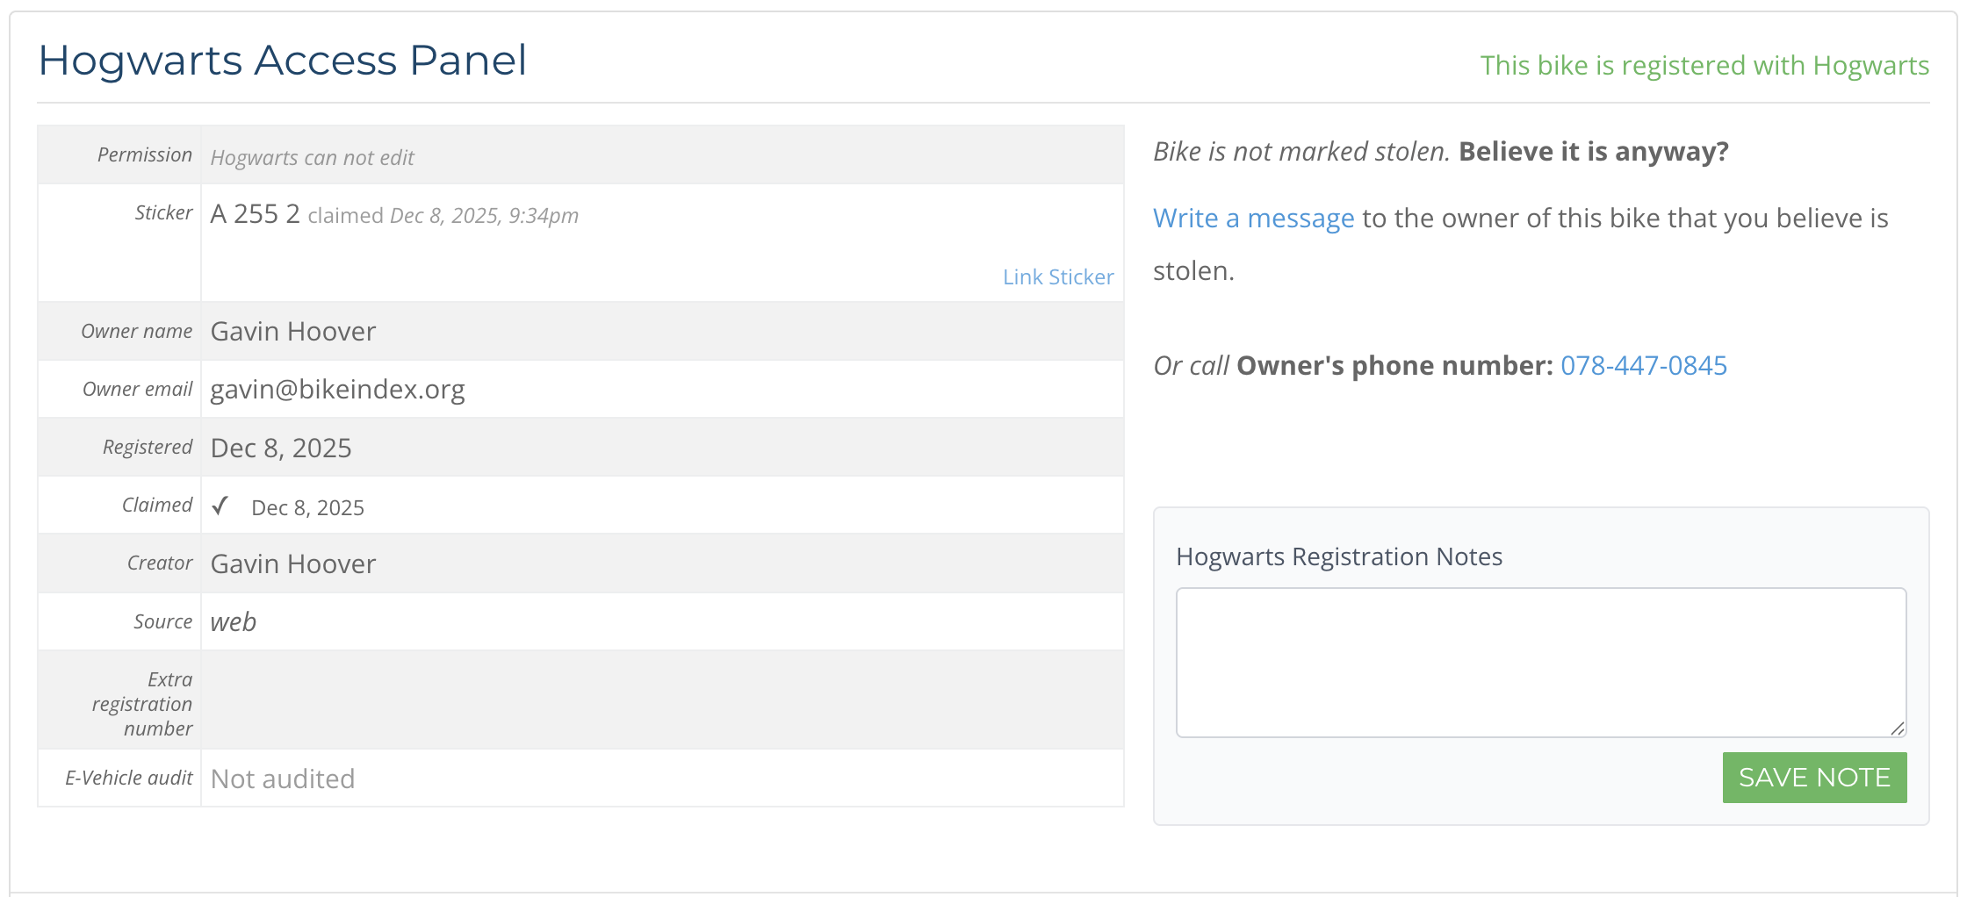This screenshot has height=897, width=1967.
Task: Click the Link Sticker link
Action: pos(1057,277)
